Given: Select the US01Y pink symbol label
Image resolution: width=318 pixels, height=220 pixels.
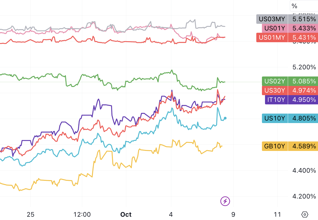Looking at the screenshot, I should [x=275, y=28].
